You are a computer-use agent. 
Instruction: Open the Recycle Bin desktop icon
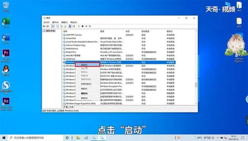pyautogui.click(x=6, y=6)
